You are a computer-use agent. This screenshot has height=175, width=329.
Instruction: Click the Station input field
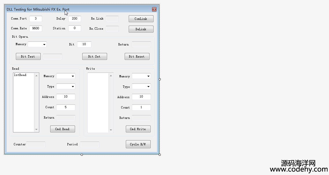point(75,28)
